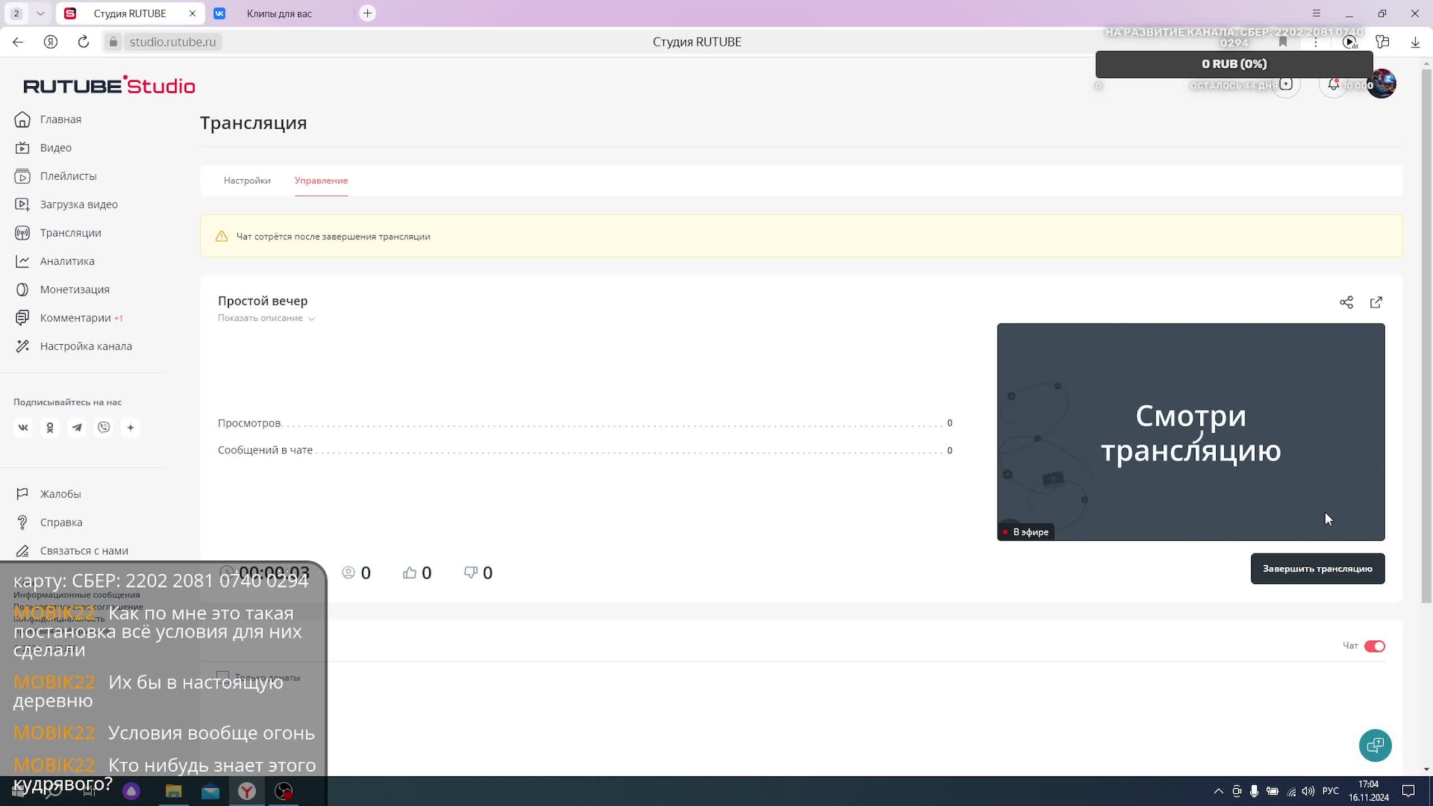Open the Mail app in taskbar
1433x806 pixels.
[x=210, y=791]
